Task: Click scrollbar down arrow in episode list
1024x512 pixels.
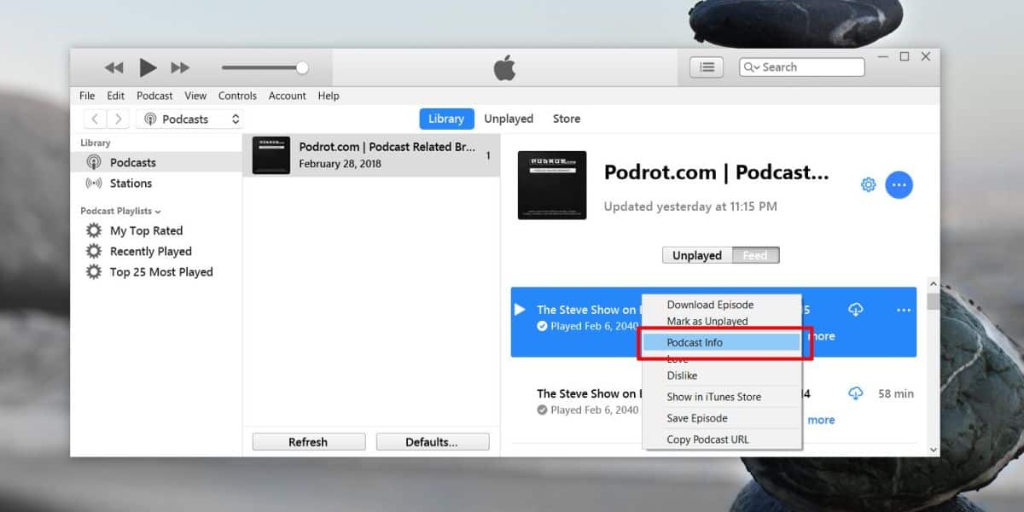Action: (x=933, y=449)
